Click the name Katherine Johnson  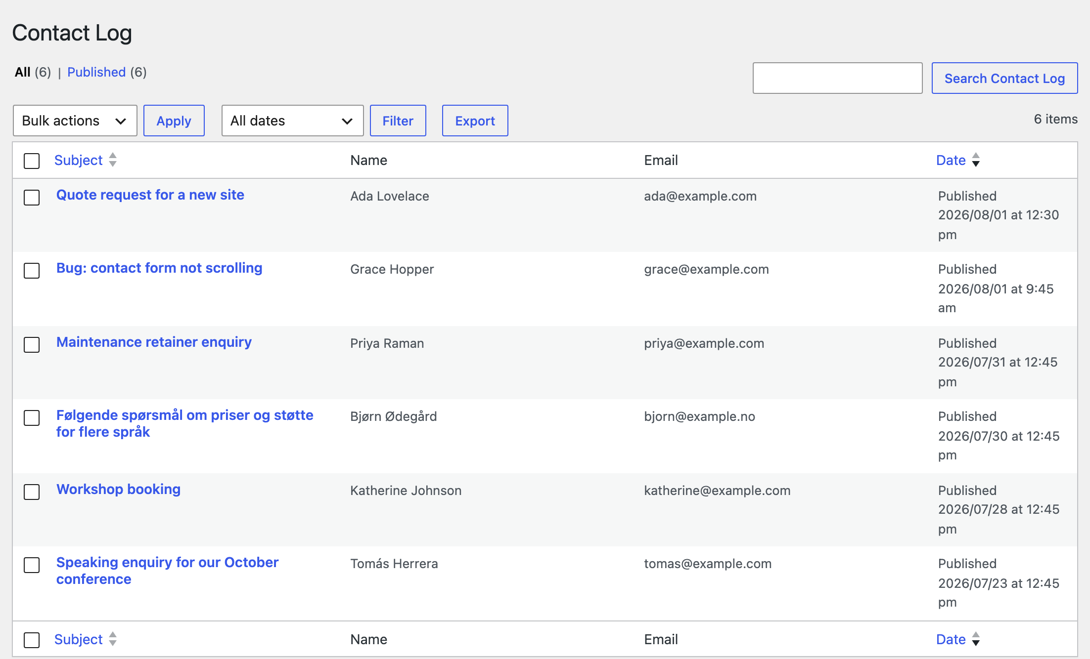click(x=406, y=491)
